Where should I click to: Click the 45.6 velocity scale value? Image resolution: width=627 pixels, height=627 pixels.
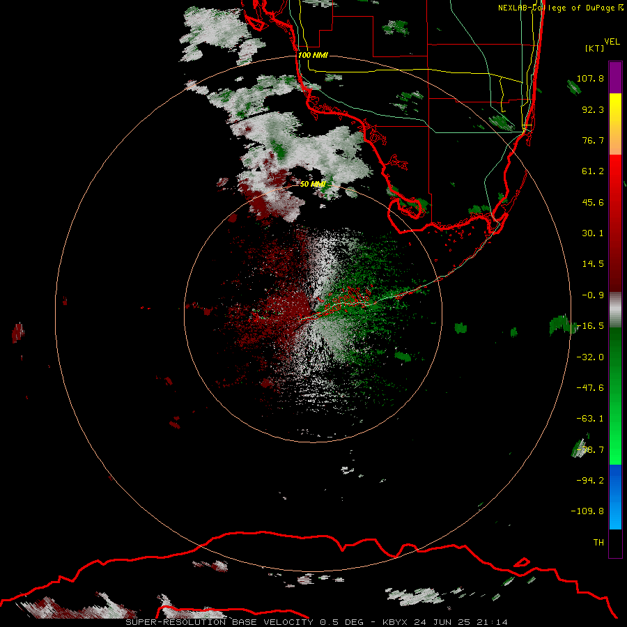[593, 202]
